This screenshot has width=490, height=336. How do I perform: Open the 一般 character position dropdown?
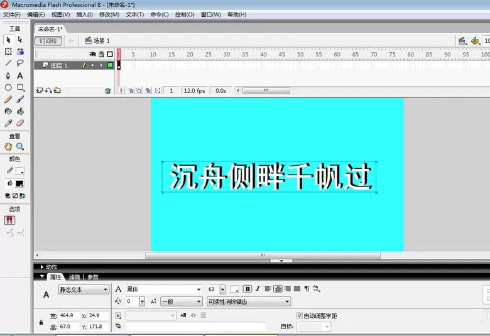182,301
